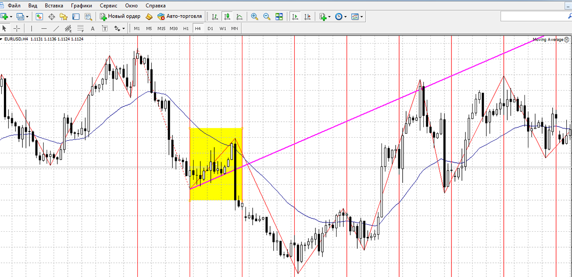Open the Market Watch window

(x=39, y=17)
